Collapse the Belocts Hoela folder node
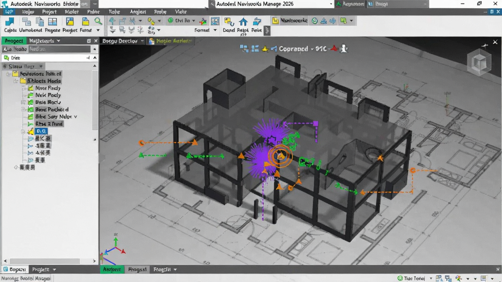This screenshot has height=282, width=502. click(x=15, y=81)
